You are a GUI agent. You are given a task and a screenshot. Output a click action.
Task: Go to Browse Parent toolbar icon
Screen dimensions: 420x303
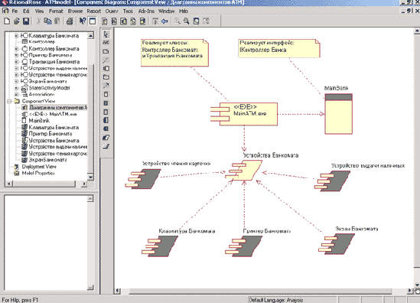pos(155,21)
